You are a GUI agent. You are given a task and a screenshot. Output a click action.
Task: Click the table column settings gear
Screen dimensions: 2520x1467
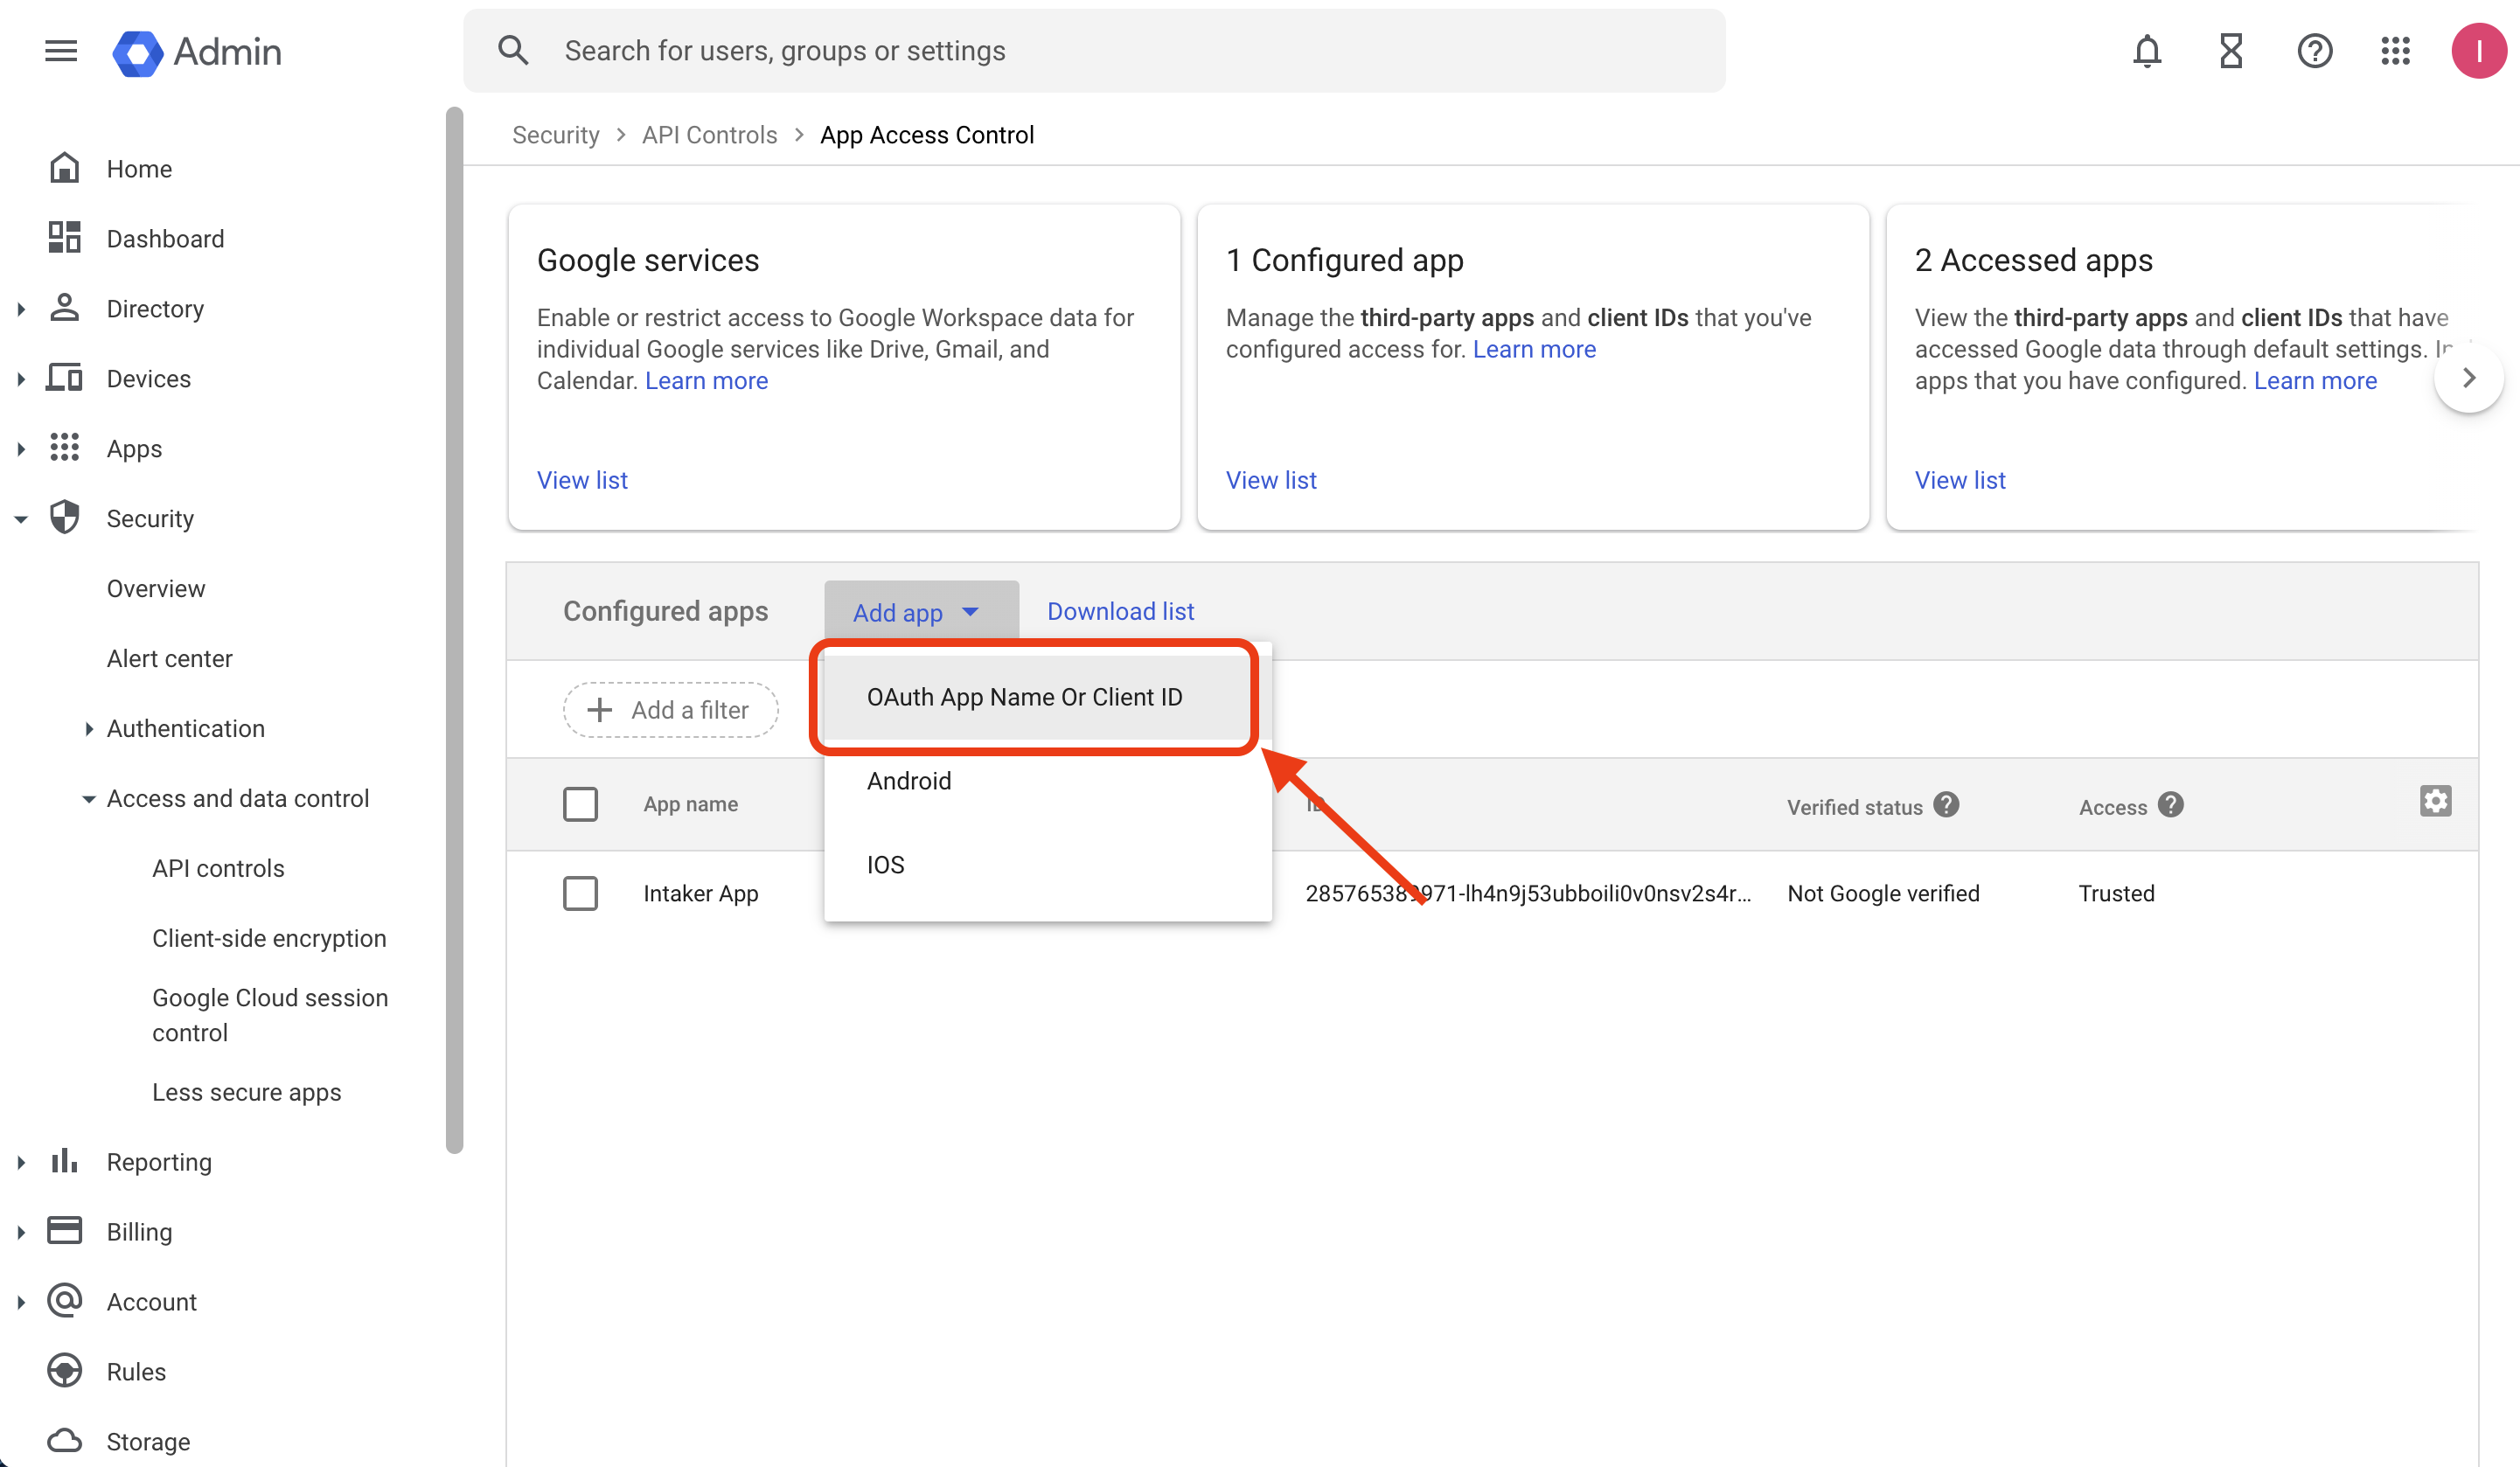(x=2435, y=801)
